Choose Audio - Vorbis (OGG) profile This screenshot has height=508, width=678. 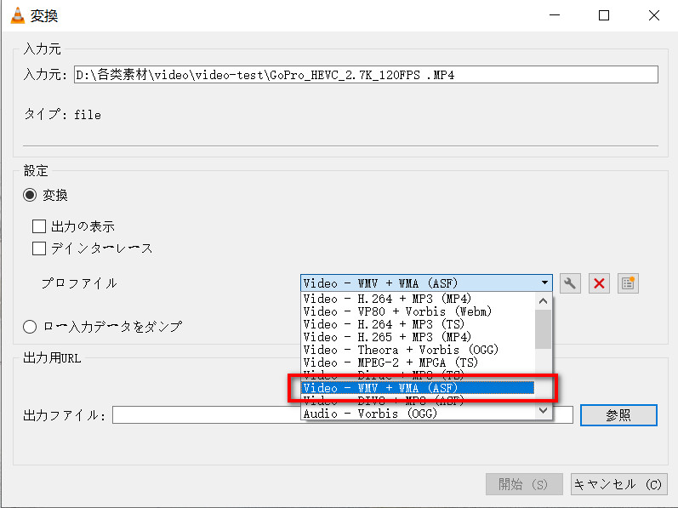click(418, 414)
